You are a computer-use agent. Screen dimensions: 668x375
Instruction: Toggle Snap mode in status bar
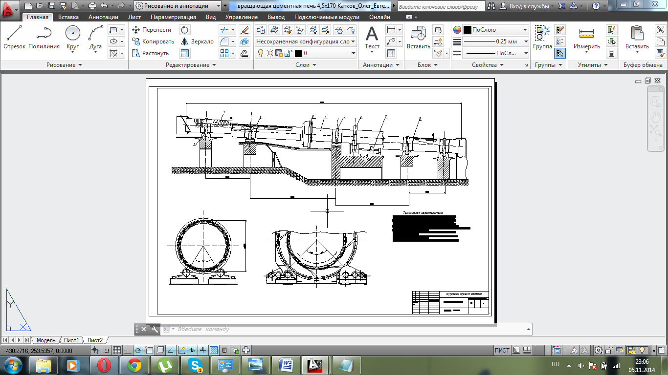tap(106, 350)
